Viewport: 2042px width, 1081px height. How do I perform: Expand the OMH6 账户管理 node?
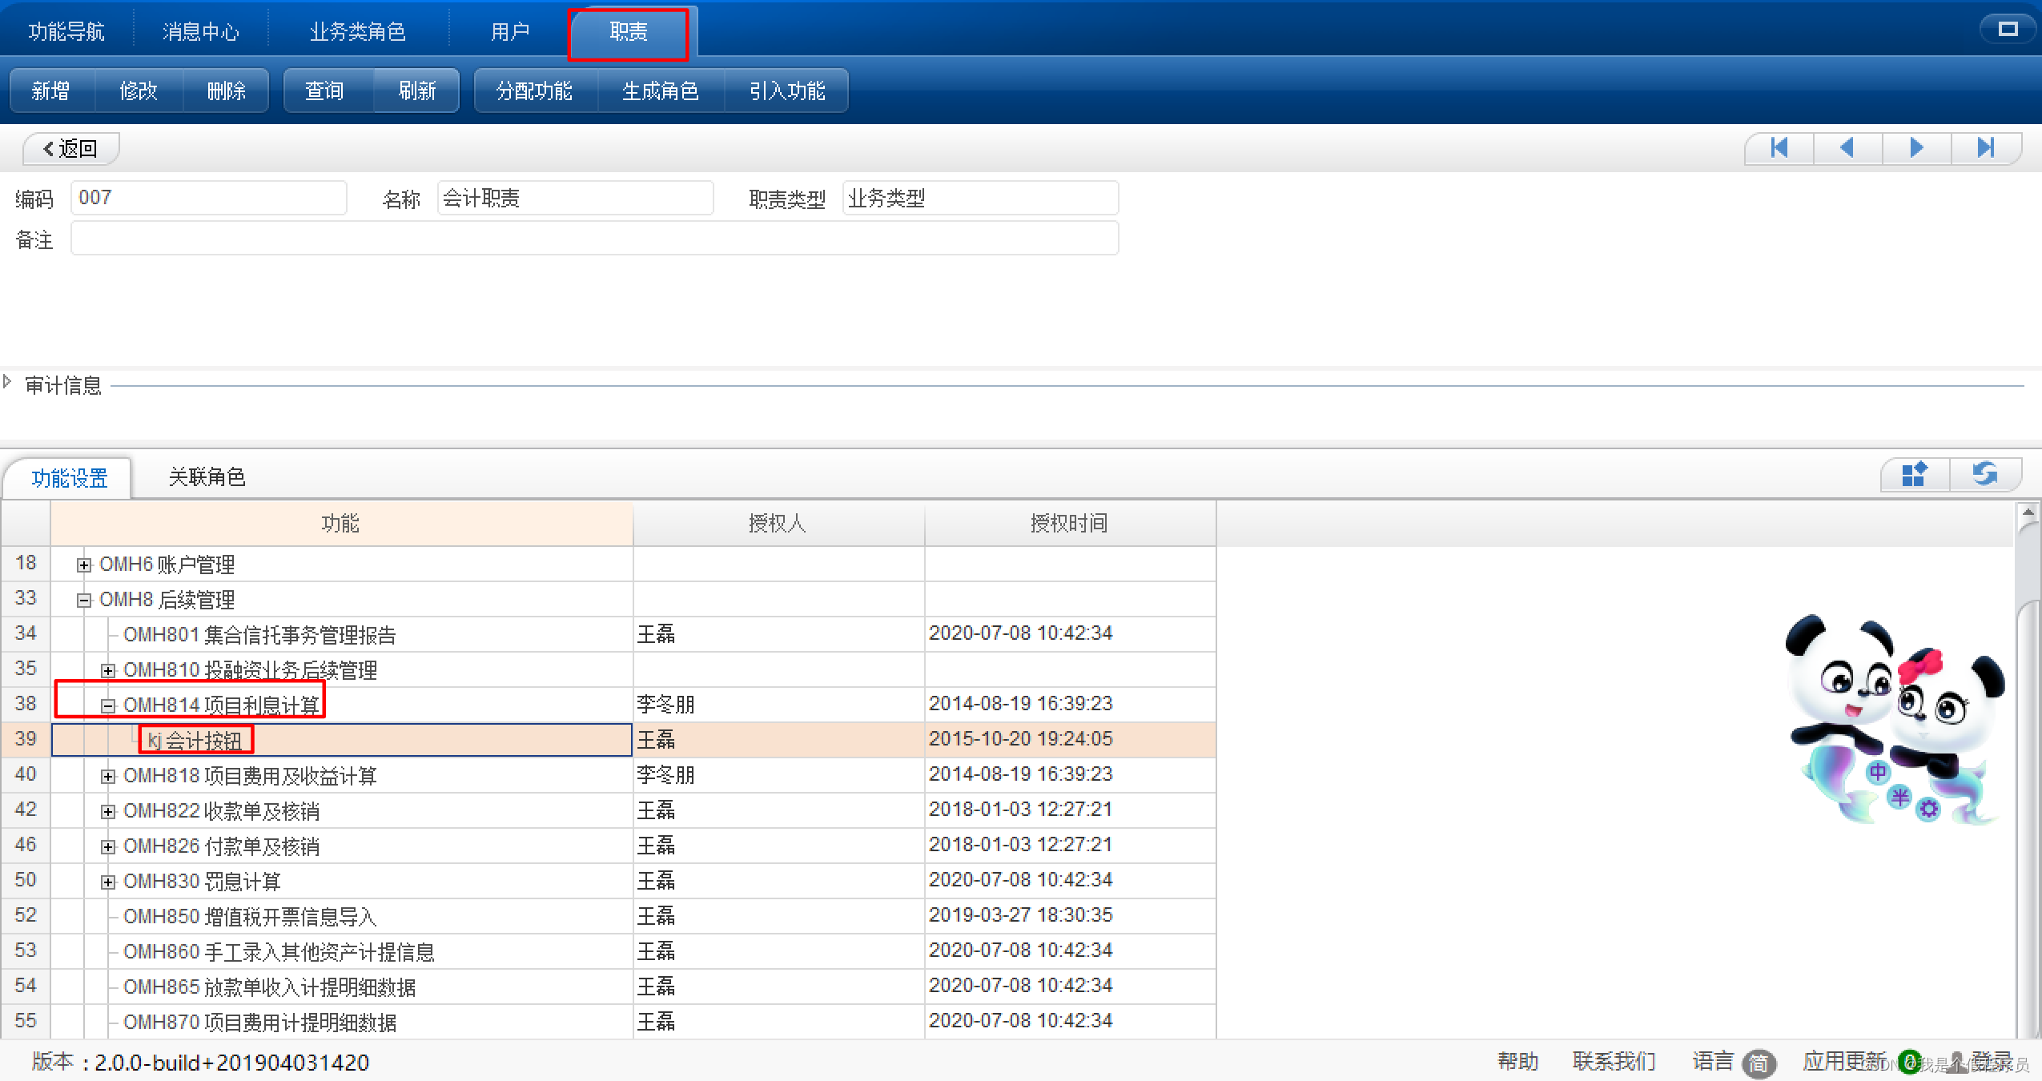coord(83,565)
